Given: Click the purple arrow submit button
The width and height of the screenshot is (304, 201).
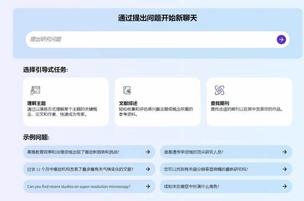Looking at the screenshot, I should pyautogui.click(x=281, y=40).
